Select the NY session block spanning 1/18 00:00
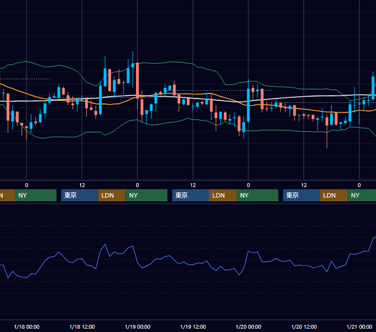Screen dimensions: 376x332 point(35,195)
